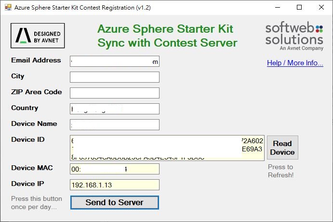The width and height of the screenshot is (333, 222).
Task: Click the Softweb Solutions logo
Action: [x=294, y=36]
